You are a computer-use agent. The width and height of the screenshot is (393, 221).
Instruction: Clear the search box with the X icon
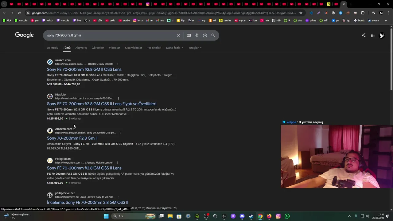click(179, 35)
